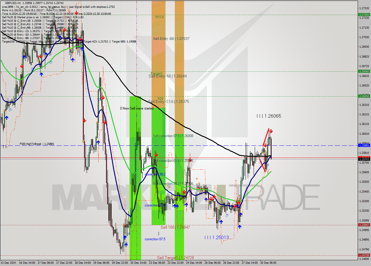This screenshot has width=371, height=266.
Task: Click the 1.26930 price scale value
Action: (x=364, y=47)
